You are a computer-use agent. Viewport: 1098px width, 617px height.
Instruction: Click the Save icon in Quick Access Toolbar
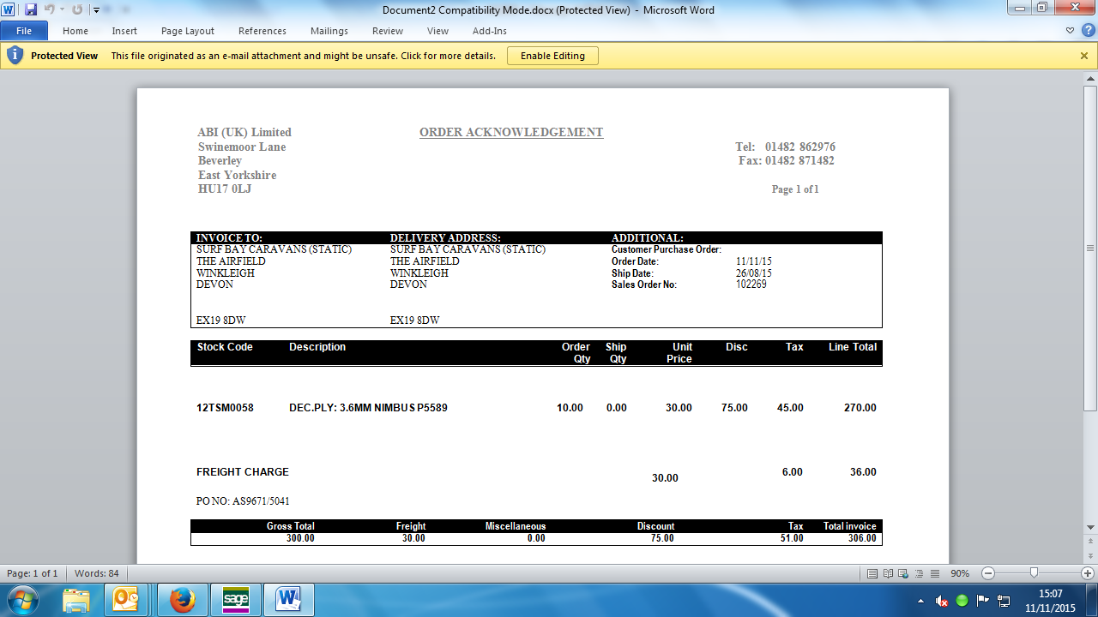point(31,9)
